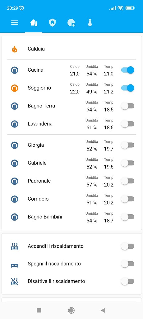Turn off the Cucina heating switch
143x319 pixels.
pos(127,70)
